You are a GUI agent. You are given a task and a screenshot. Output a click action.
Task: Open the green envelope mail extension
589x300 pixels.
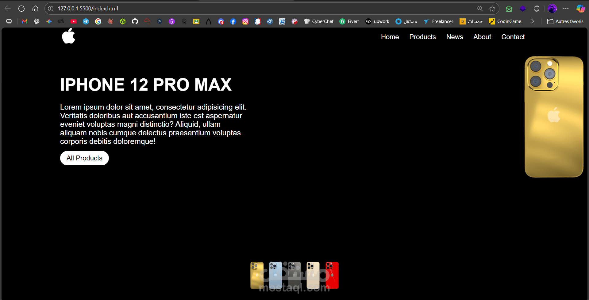point(509,9)
